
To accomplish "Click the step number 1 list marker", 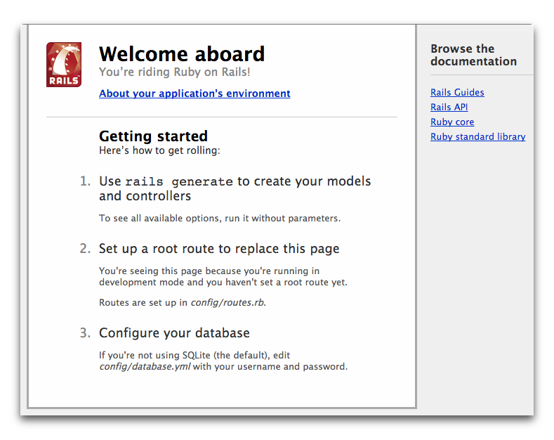I will click(85, 181).
